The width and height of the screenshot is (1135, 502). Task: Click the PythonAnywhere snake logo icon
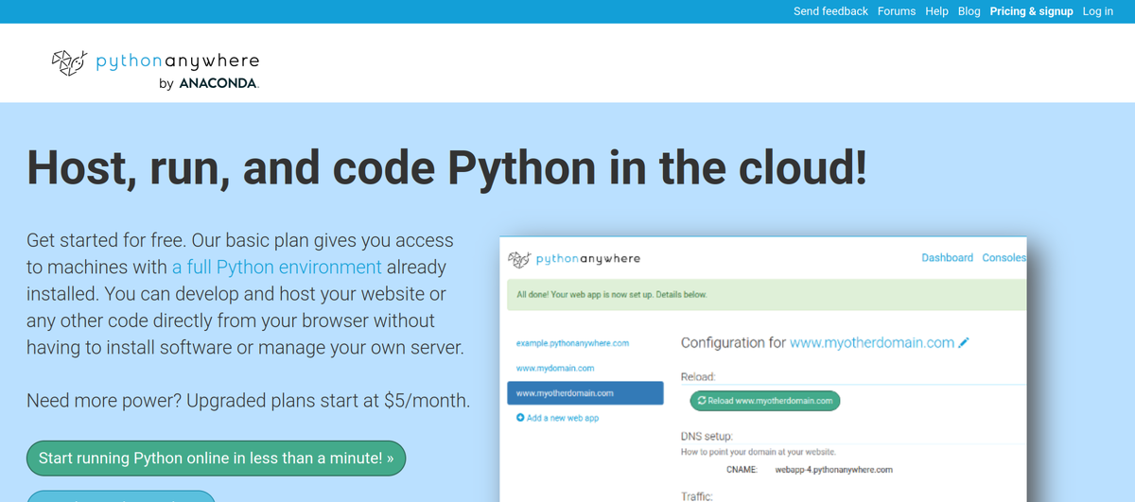[69, 61]
